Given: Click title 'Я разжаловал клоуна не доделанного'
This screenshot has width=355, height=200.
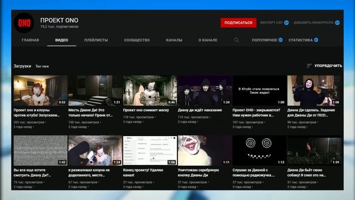Looking at the screenshot, I should click(89, 173).
